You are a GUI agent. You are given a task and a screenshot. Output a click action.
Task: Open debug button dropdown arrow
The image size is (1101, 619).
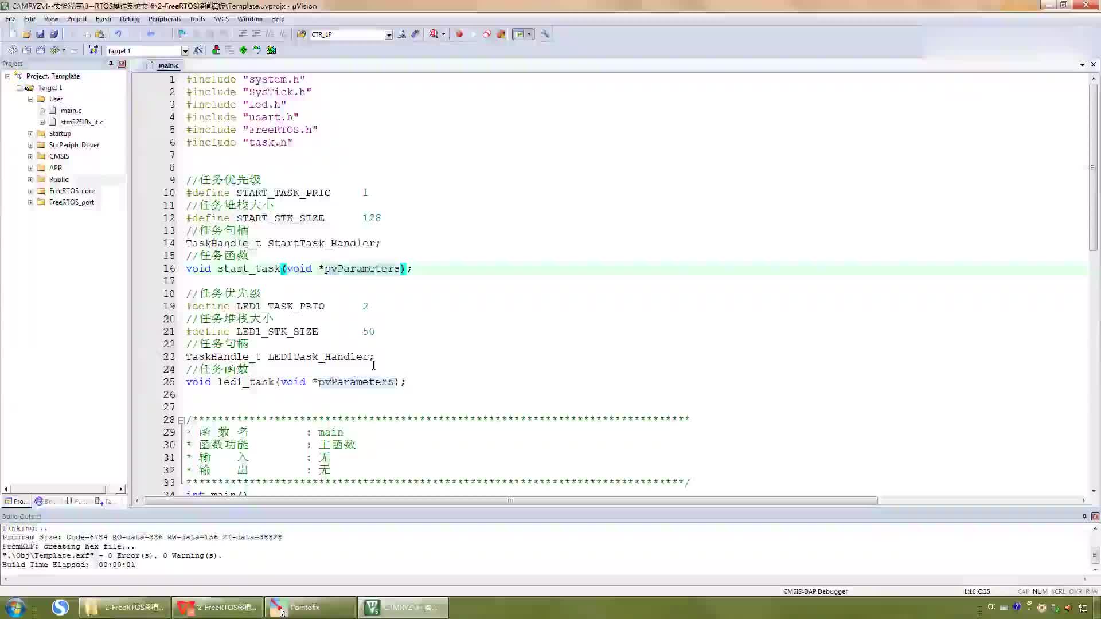pyautogui.click(x=443, y=34)
